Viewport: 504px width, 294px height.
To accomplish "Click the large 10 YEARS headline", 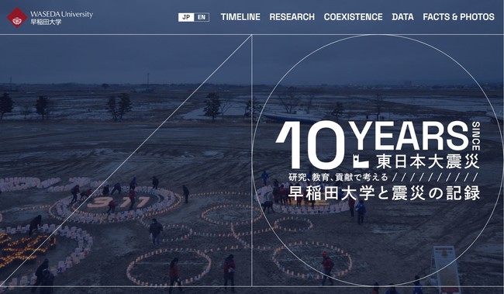I will click(372, 144).
